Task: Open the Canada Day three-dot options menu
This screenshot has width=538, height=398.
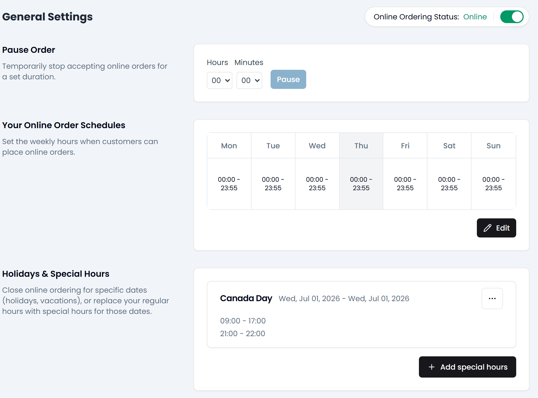Action: point(492,298)
